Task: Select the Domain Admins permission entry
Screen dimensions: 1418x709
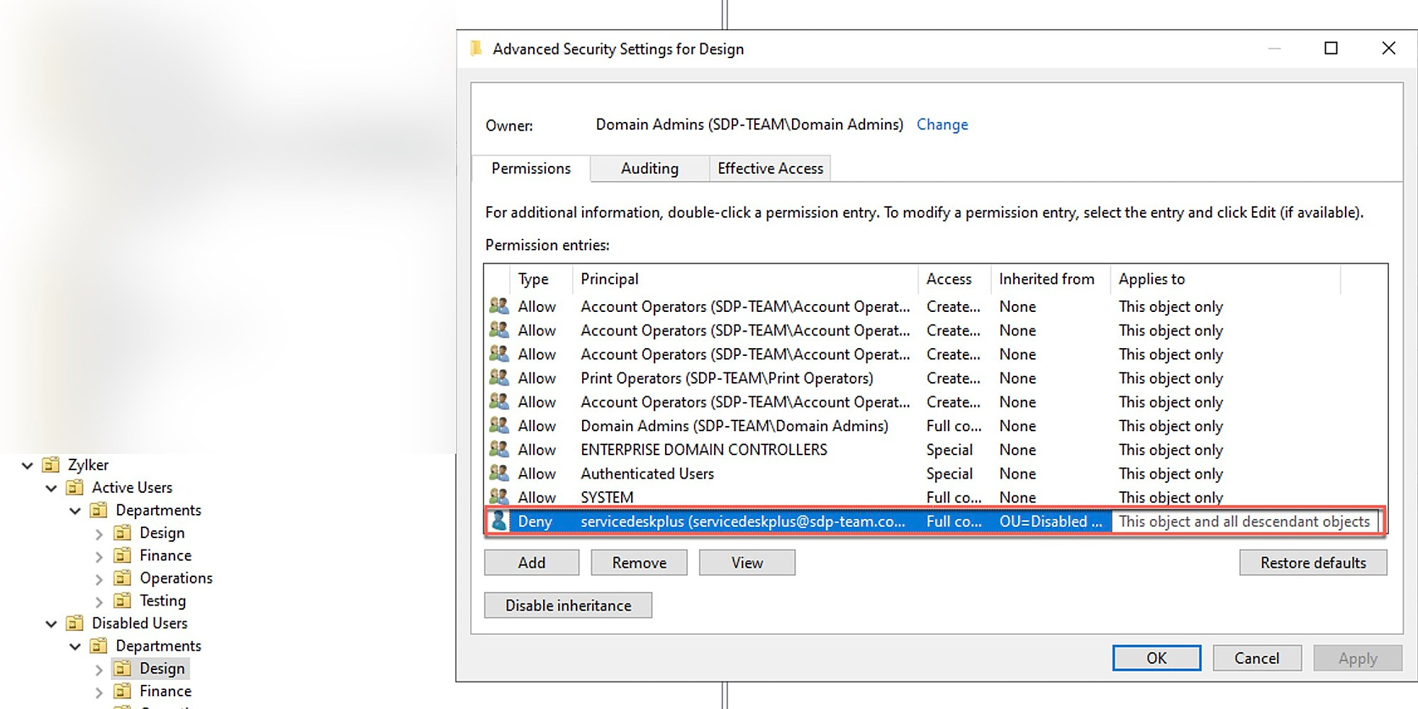Action: [734, 426]
